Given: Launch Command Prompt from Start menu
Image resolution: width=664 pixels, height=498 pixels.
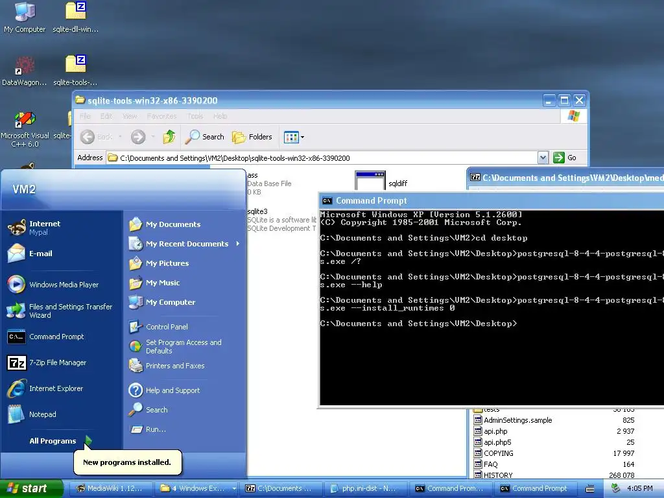Looking at the screenshot, I should click(x=46, y=337).
